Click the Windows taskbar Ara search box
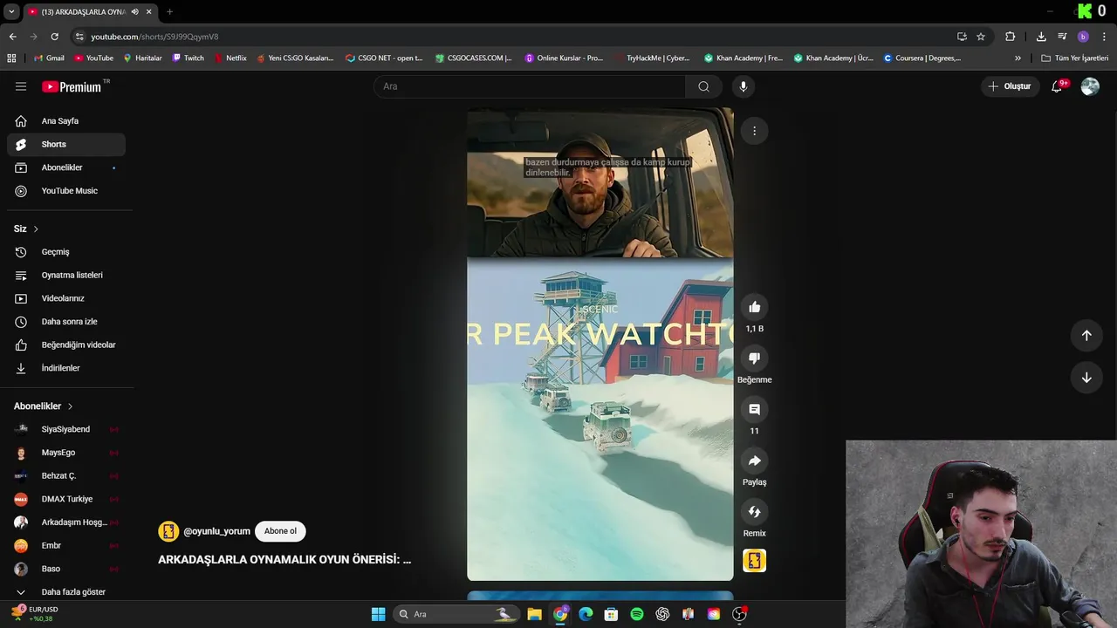This screenshot has height=628, width=1117. tap(455, 614)
